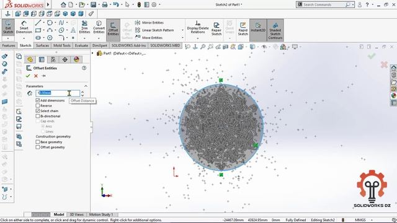Click Mirror Entities
Screen dimensions: 397x223
pyautogui.click(x=149, y=22)
